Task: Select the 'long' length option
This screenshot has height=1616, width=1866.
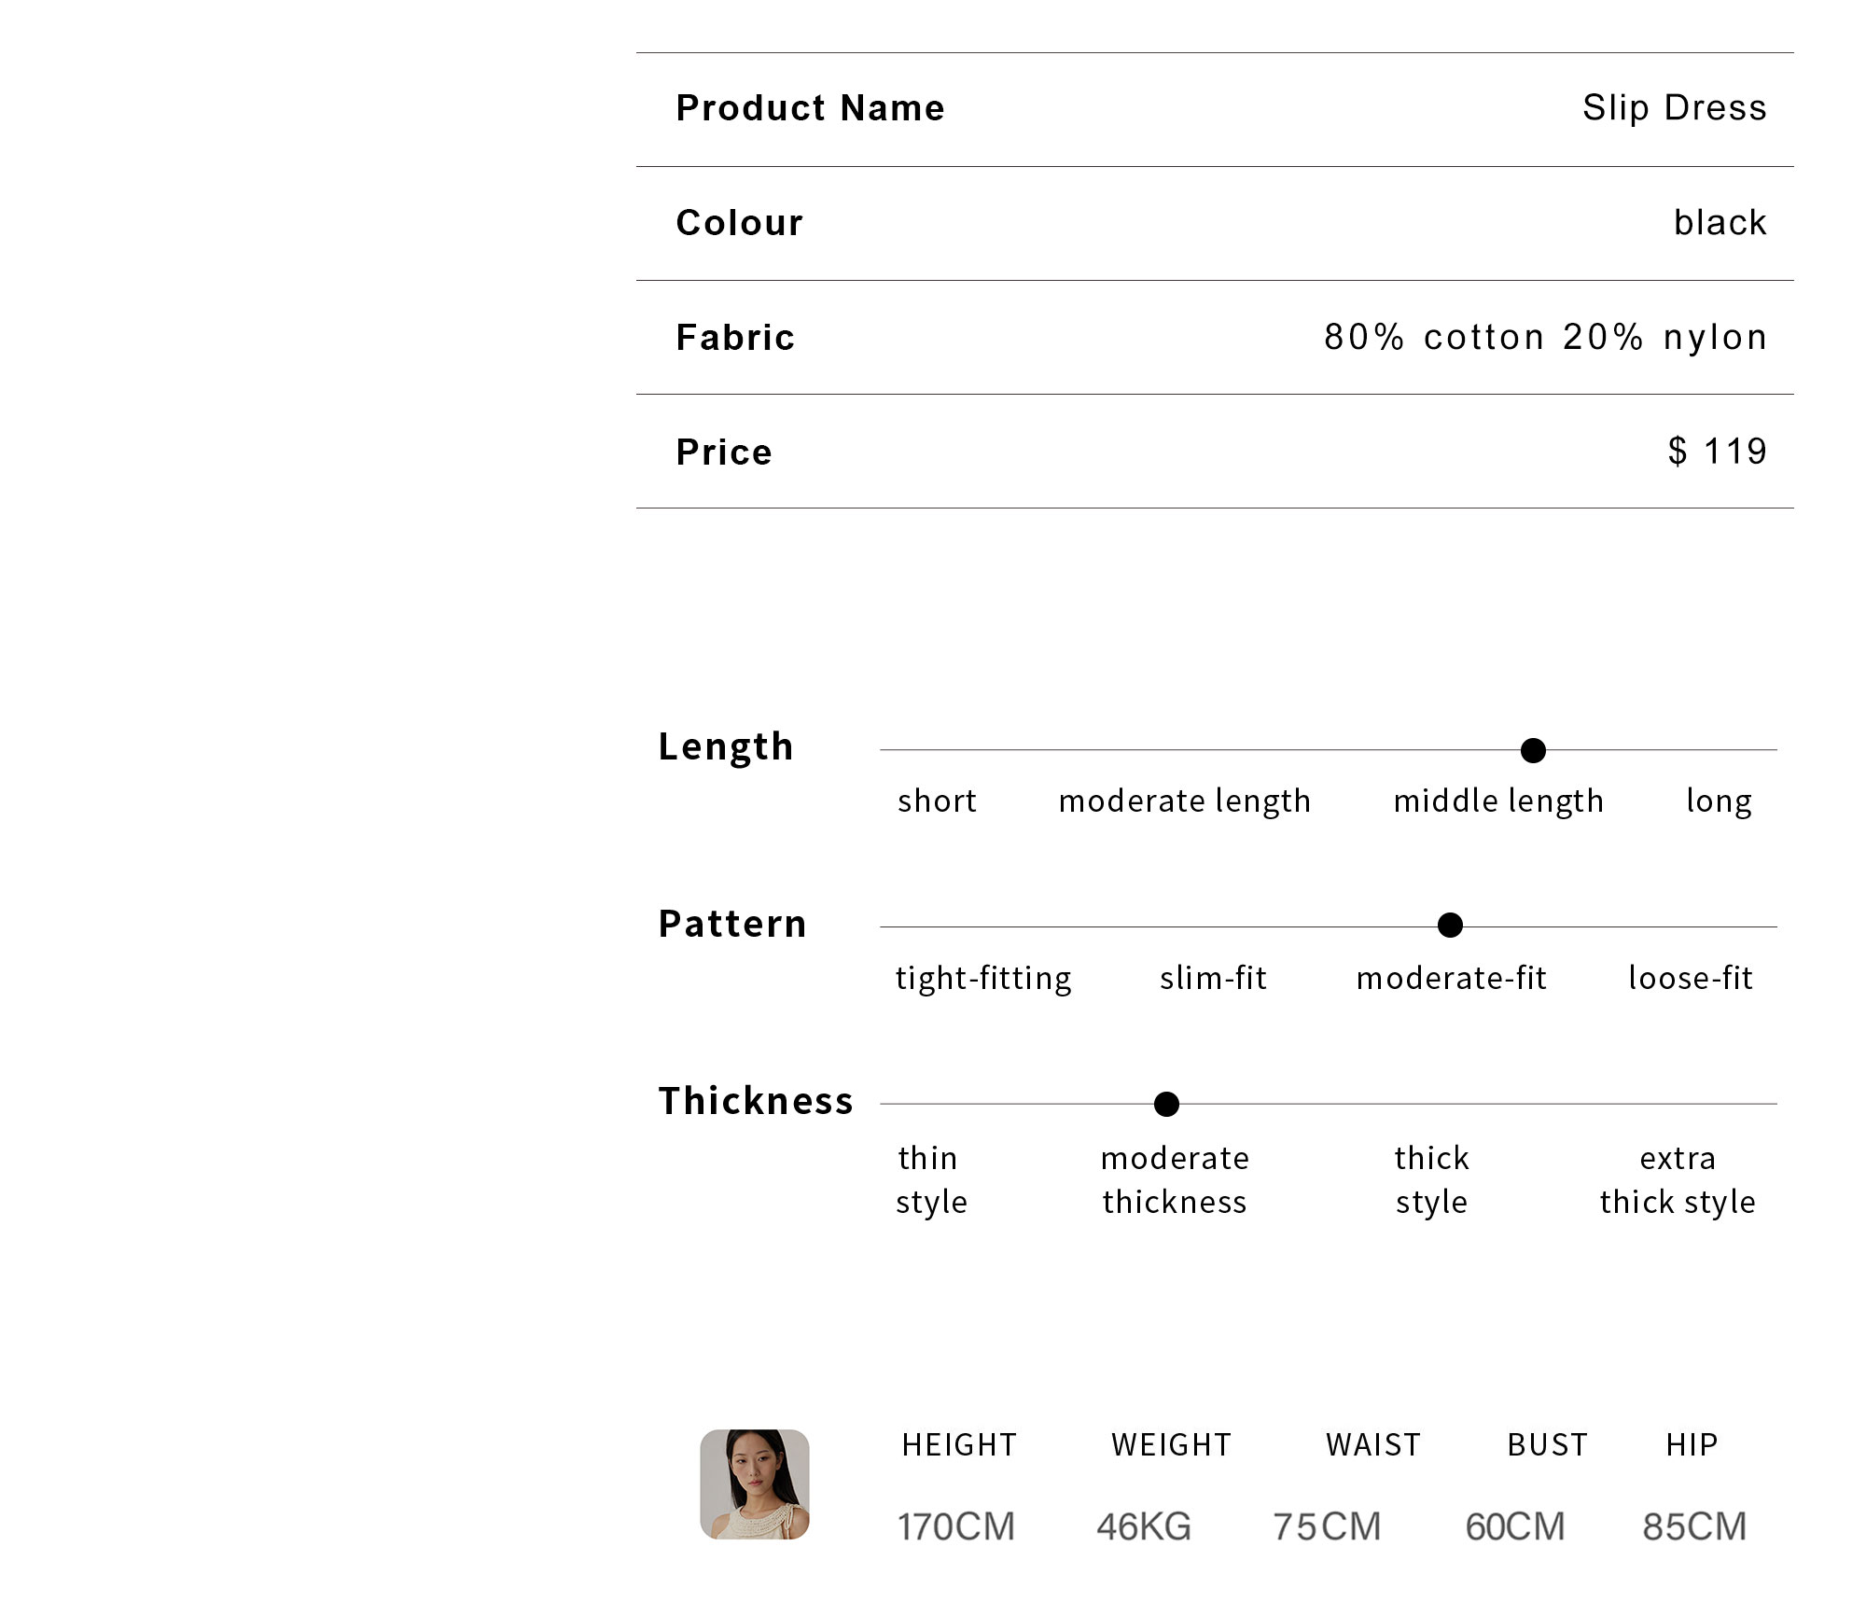Action: (1719, 801)
